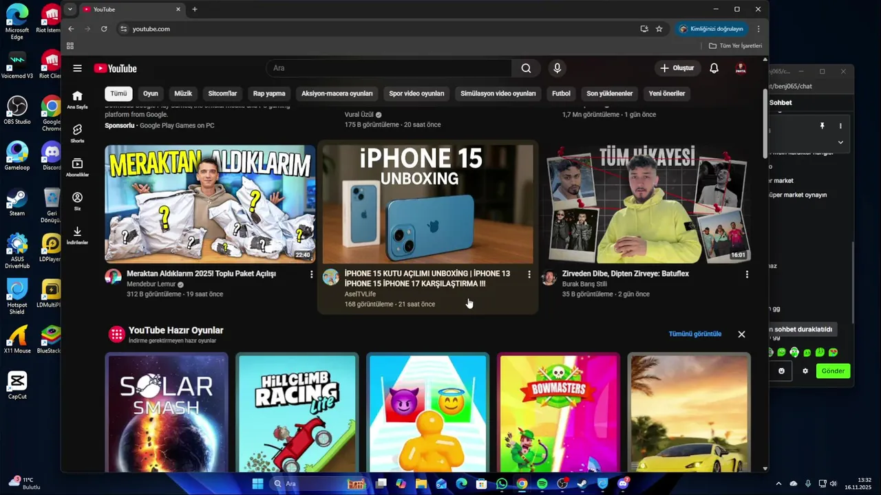Image resolution: width=881 pixels, height=495 pixels.
Task: Open the Bowmasters game card
Action: coord(559,412)
